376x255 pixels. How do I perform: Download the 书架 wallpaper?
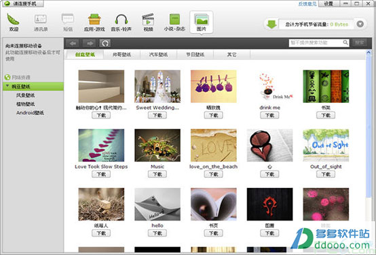326,116
